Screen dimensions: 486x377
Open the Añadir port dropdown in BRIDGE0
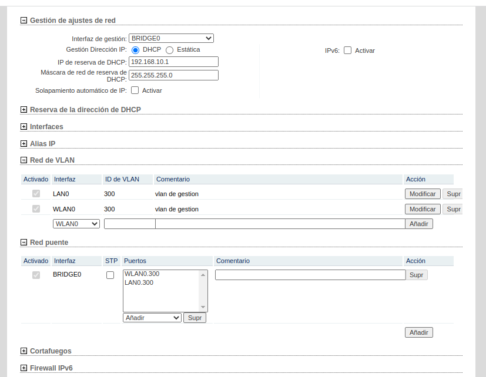(x=152, y=318)
